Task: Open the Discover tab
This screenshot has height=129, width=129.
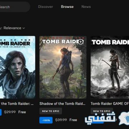Action: (x=46, y=7)
